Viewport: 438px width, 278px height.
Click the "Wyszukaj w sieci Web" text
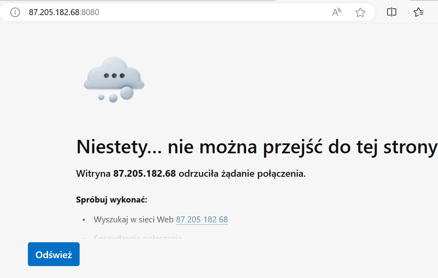coord(133,220)
